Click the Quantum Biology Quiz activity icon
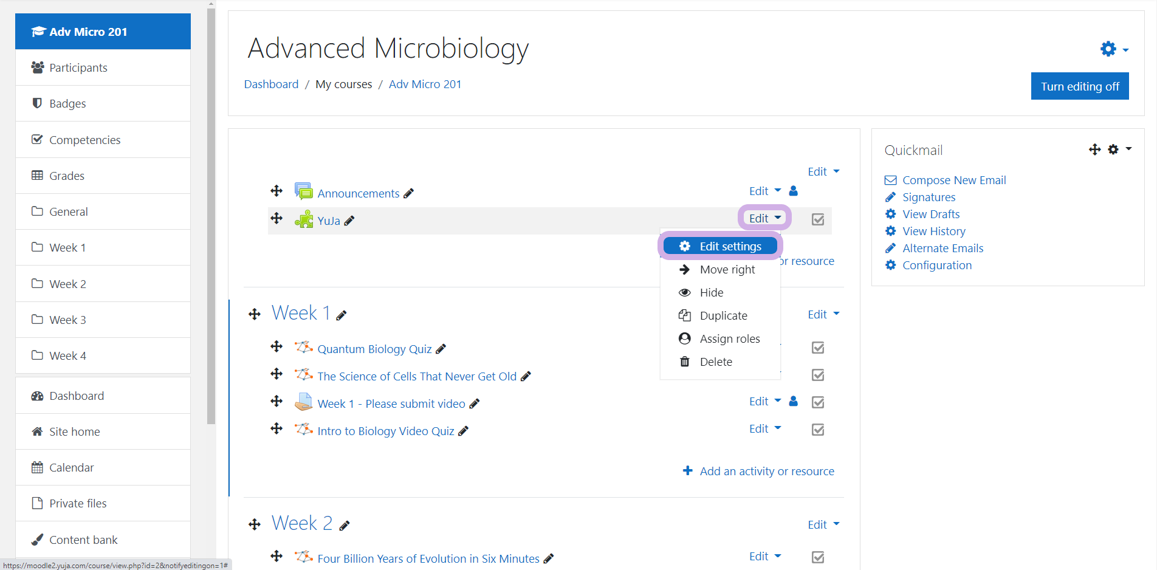 click(303, 348)
